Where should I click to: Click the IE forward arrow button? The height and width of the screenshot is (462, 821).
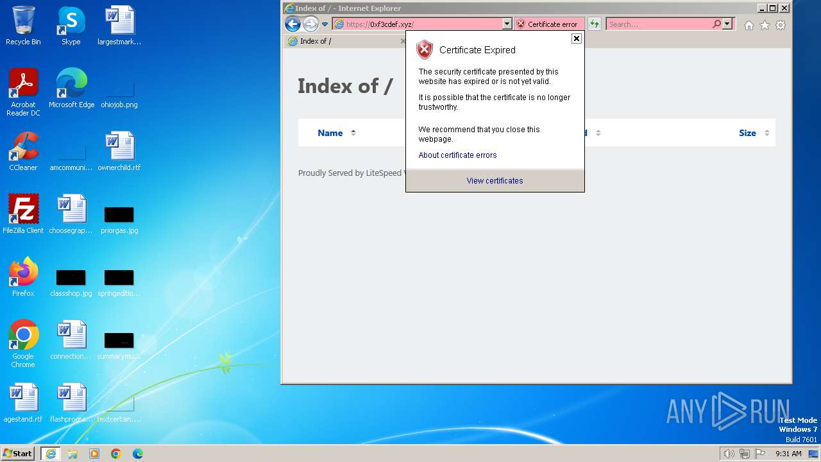(310, 24)
